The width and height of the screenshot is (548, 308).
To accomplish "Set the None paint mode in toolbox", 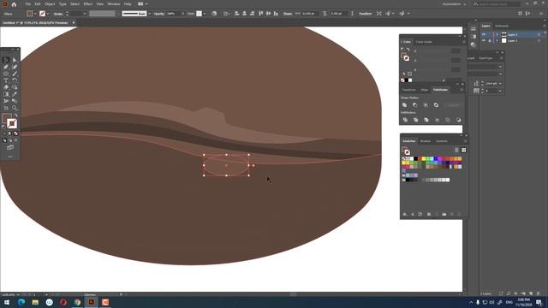I will pyautogui.click(x=15, y=133).
